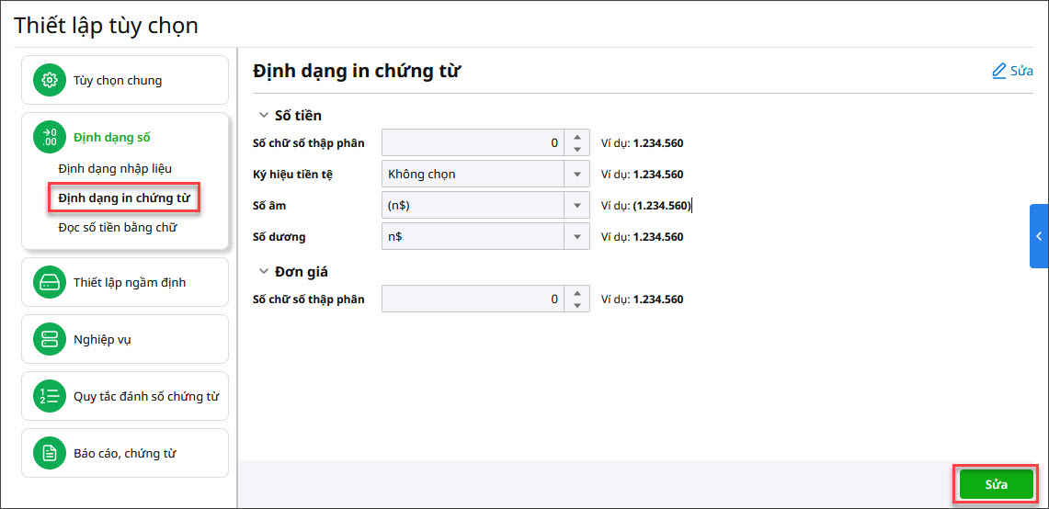Open the Ký hiệu tiền tệ dropdown
Viewport: 1049px width, 509px height.
[x=577, y=175]
